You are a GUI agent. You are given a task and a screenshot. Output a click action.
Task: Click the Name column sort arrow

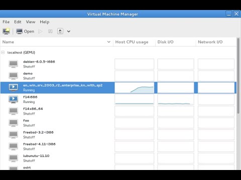[x=109, y=42]
